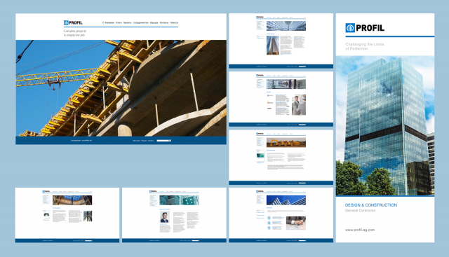Open the 'Контакты' menu item
449x257 pixels.
click(x=164, y=22)
